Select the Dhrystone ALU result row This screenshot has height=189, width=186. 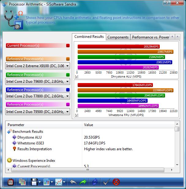(x=90, y=137)
